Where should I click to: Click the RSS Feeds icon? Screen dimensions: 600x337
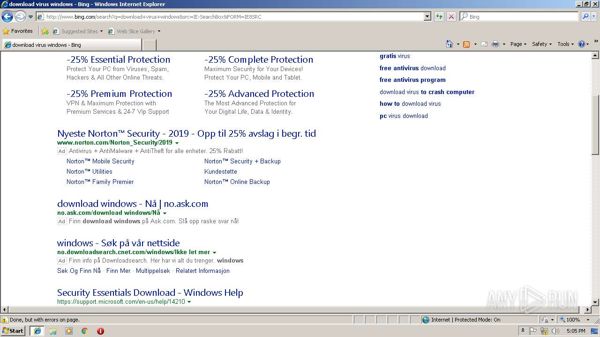(x=466, y=44)
